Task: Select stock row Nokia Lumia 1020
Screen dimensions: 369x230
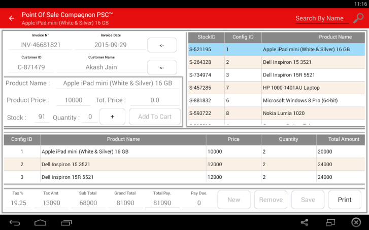Action: 277,113
